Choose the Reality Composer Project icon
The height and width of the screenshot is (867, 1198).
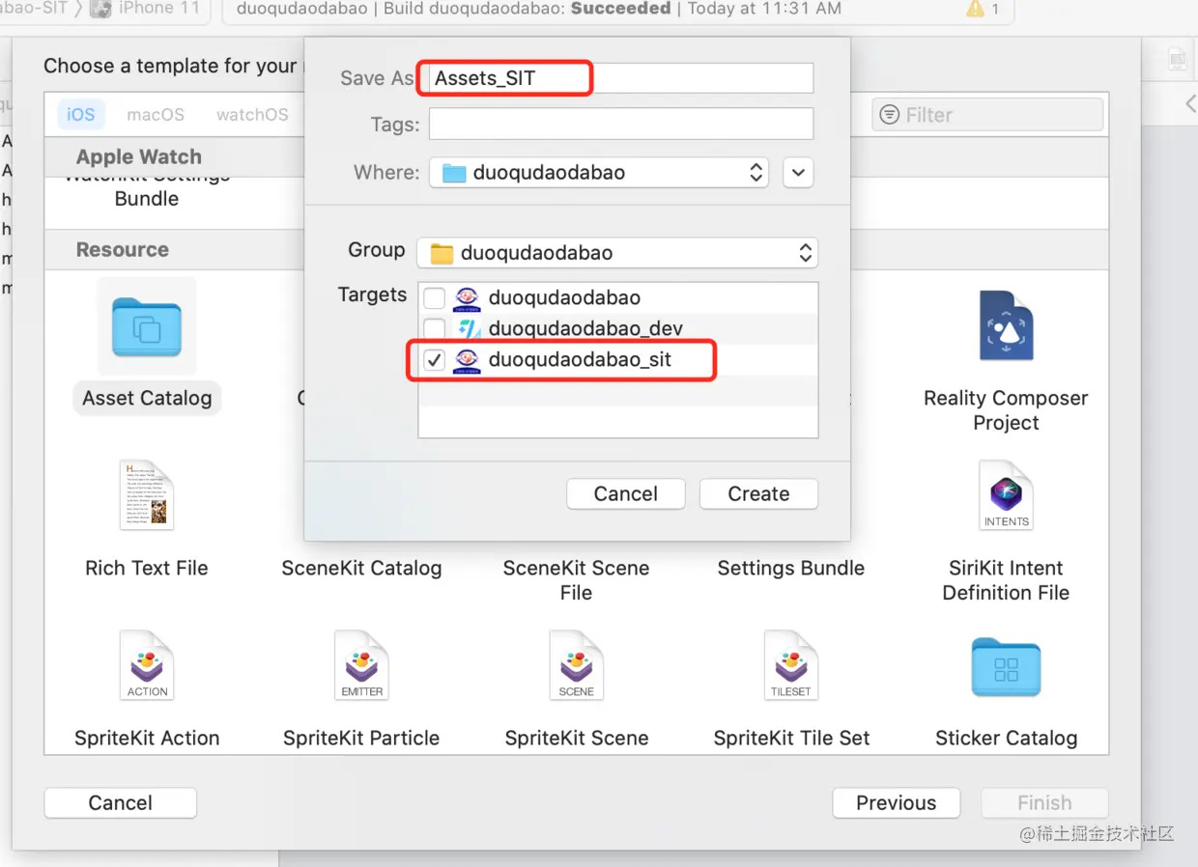coord(1006,326)
